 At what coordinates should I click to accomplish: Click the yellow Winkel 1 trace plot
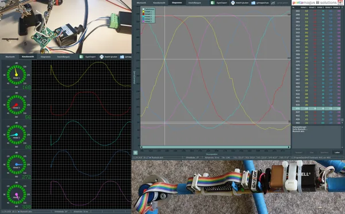pos(82,75)
